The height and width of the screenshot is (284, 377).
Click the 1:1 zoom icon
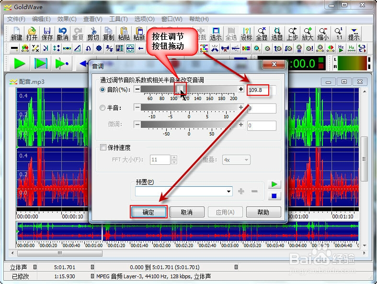pos(339,34)
